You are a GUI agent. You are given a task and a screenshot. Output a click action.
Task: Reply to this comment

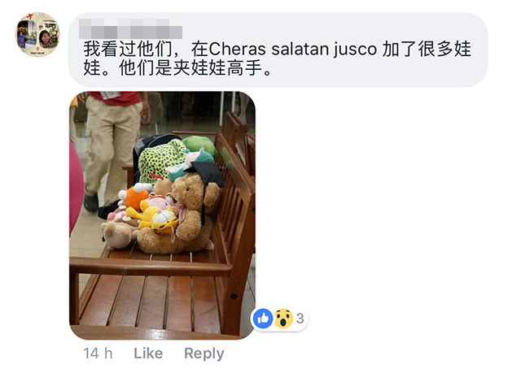pyautogui.click(x=204, y=353)
